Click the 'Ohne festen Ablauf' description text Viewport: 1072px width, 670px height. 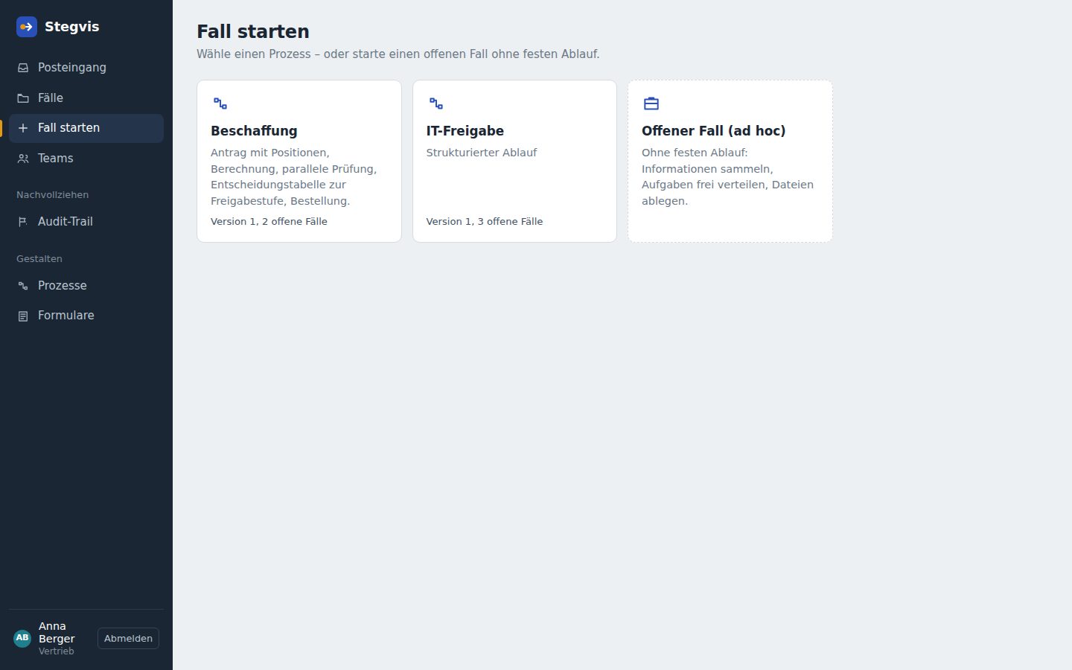(x=728, y=177)
